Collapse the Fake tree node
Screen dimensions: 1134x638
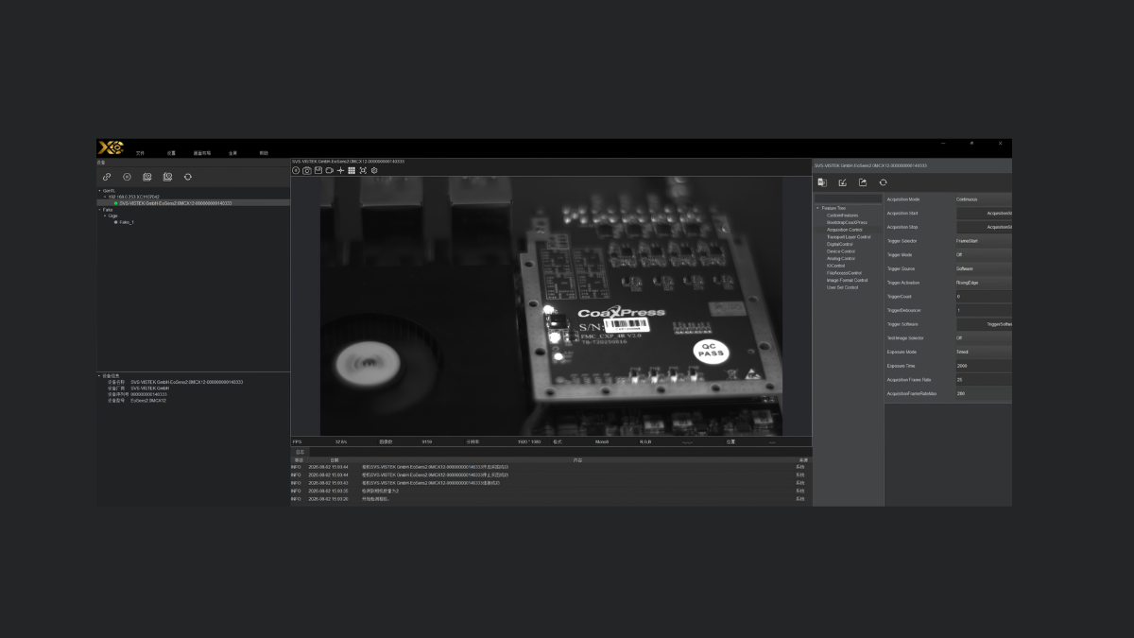(99, 210)
